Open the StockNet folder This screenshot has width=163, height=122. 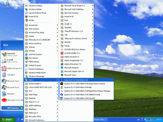pyautogui.click(x=77, y=28)
